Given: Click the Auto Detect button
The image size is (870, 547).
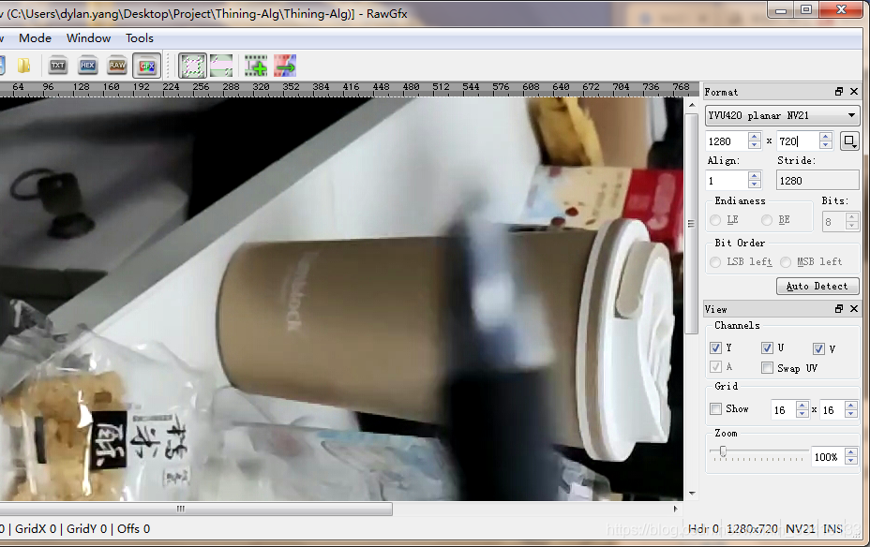Looking at the screenshot, I should pyautogui.click(x=817, y=286).
